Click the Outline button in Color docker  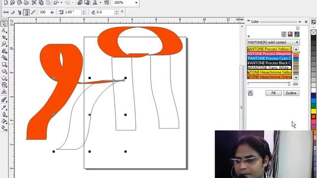pos(291,93)
